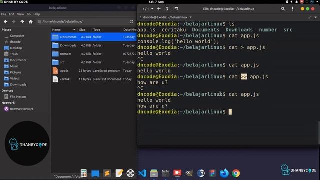
Task: Add a new Tilix terminal session
Action: [159, 9]
